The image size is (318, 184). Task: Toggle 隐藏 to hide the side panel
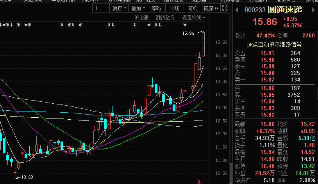click(x=211, y=8)
